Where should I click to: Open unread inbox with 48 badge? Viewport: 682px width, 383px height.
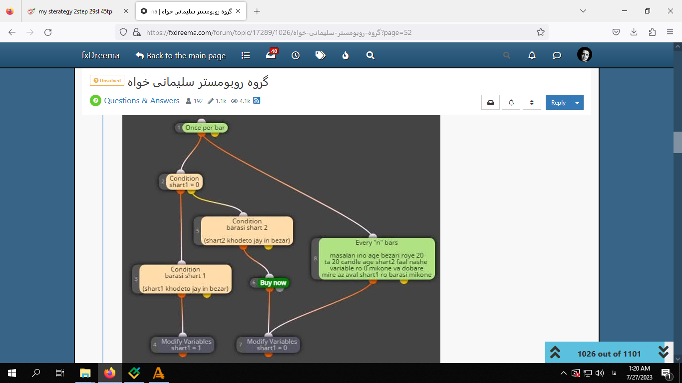point(271,54)
